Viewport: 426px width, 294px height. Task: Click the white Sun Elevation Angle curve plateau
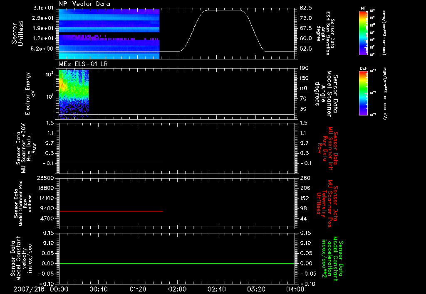pyautogui.click(x=223, y=10)
